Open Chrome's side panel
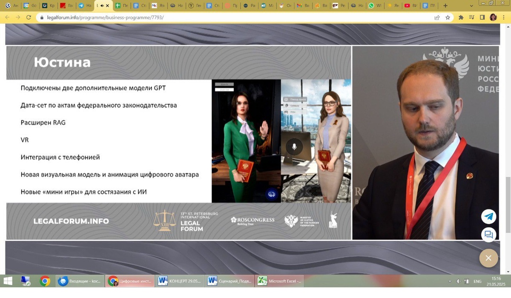Image resolution: width=511 pixels, height=298 pixels. pyautogui.click(x=482, y=17)
